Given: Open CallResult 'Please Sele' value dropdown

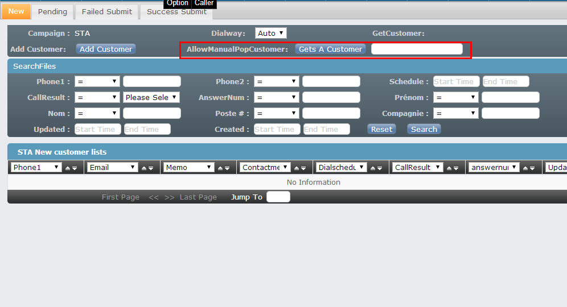Looking at the screenshot, I should click(x=151, y=98).
